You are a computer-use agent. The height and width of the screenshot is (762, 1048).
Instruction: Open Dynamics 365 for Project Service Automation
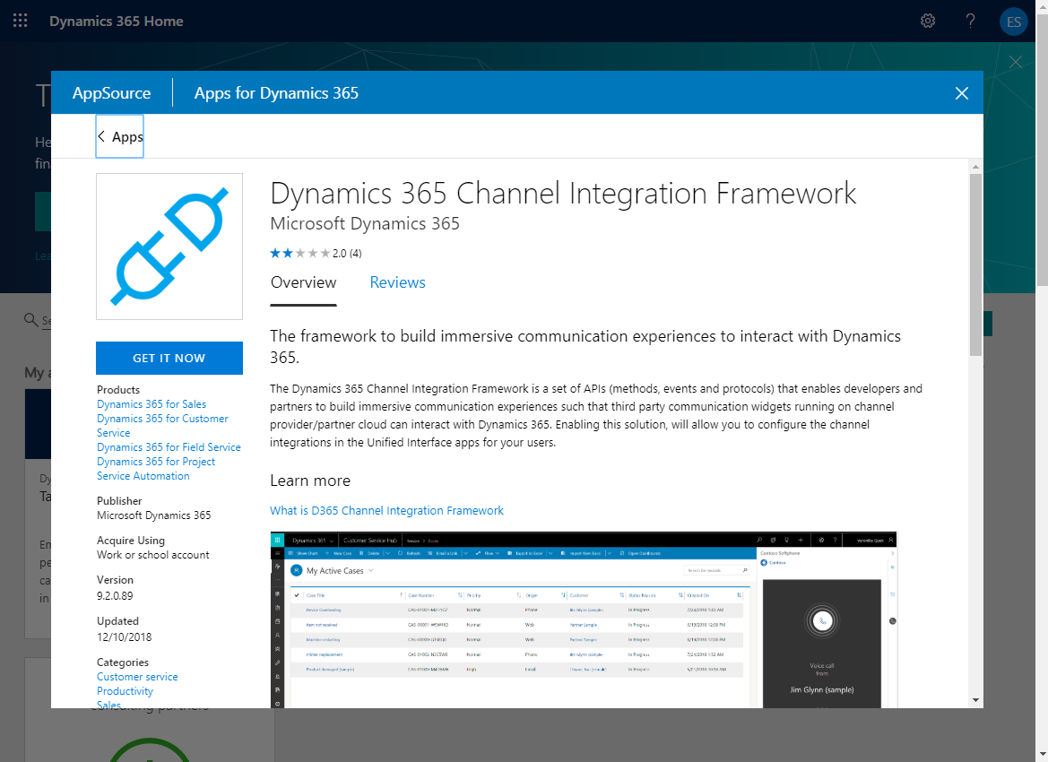tap(156, 469)
